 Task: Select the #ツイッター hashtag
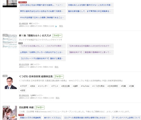coord(43,86)
